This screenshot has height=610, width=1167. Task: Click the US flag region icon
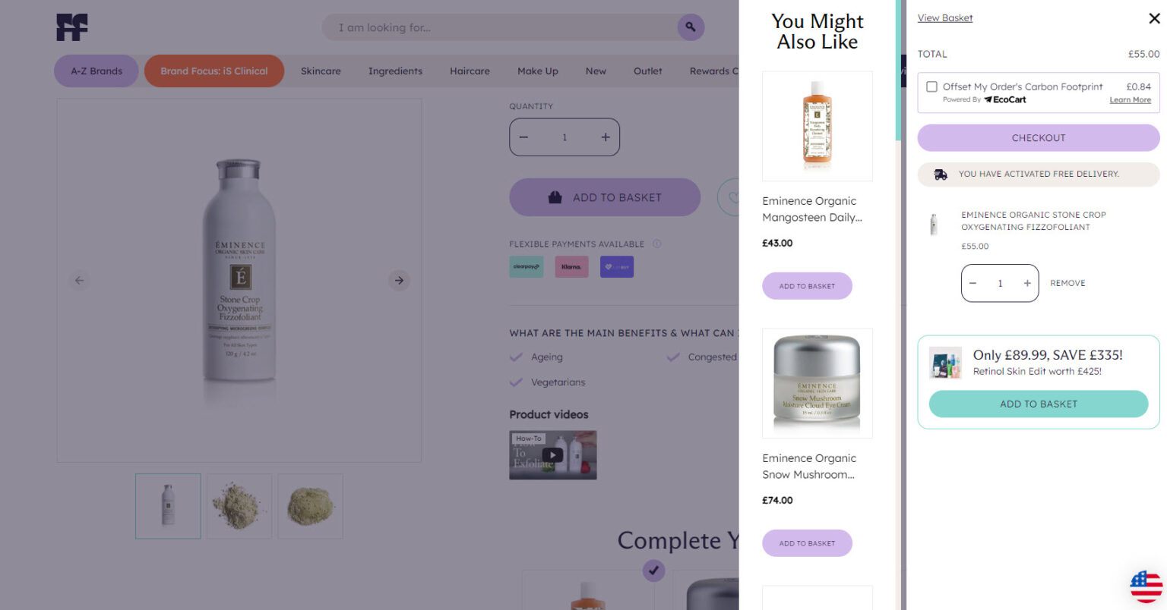[x=1146, y=586]
